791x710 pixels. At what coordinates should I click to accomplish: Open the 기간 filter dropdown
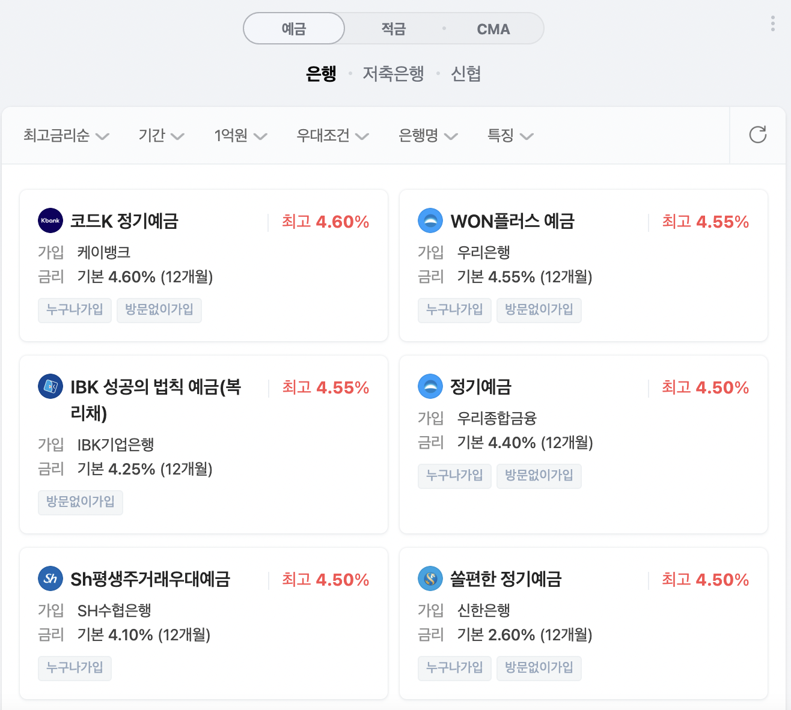[161, 135]
